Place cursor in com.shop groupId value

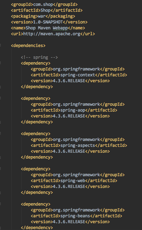point(43,5)
